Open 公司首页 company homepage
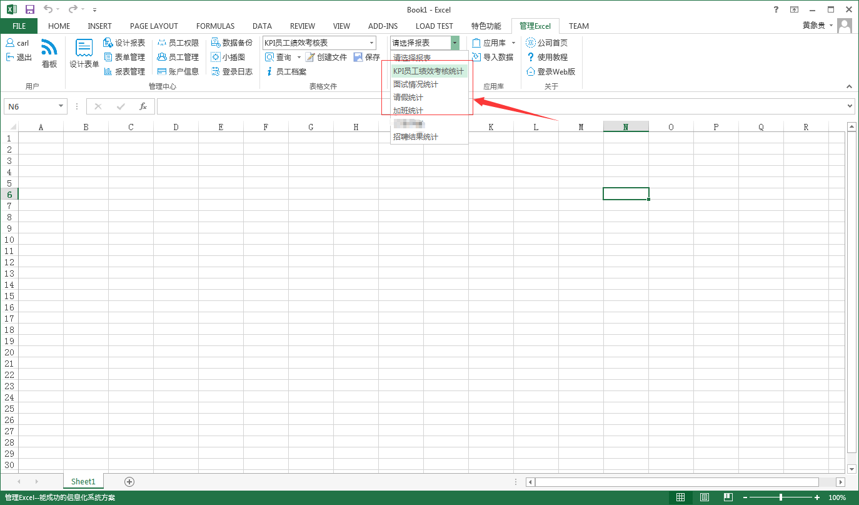This screenshot has height=505, width=859. tap(546, 43)
